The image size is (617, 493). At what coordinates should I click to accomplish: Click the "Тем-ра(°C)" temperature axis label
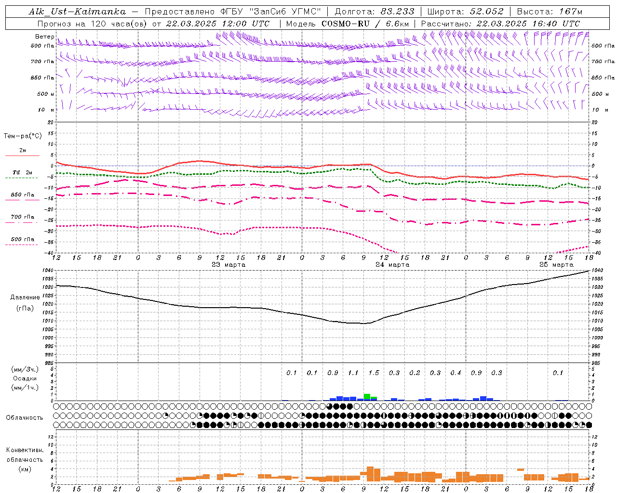click(23, 136)
